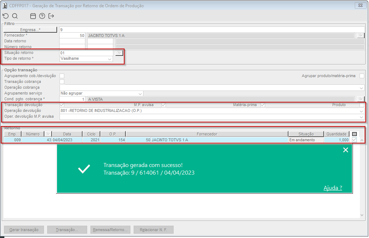Click Fornecedor code field with 50
The width and height of the screenshot is (369, 238).
[72, 36]
